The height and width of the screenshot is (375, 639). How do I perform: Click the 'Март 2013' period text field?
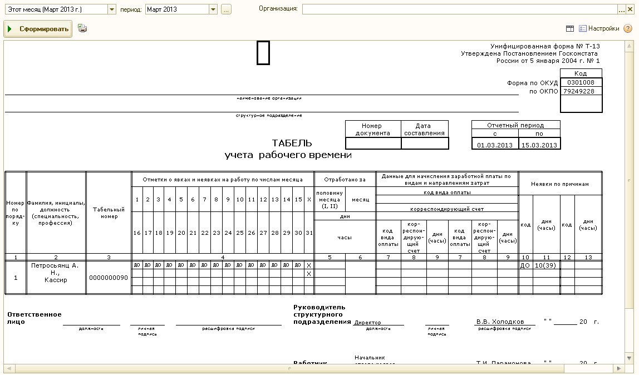(x=176, y=9)
